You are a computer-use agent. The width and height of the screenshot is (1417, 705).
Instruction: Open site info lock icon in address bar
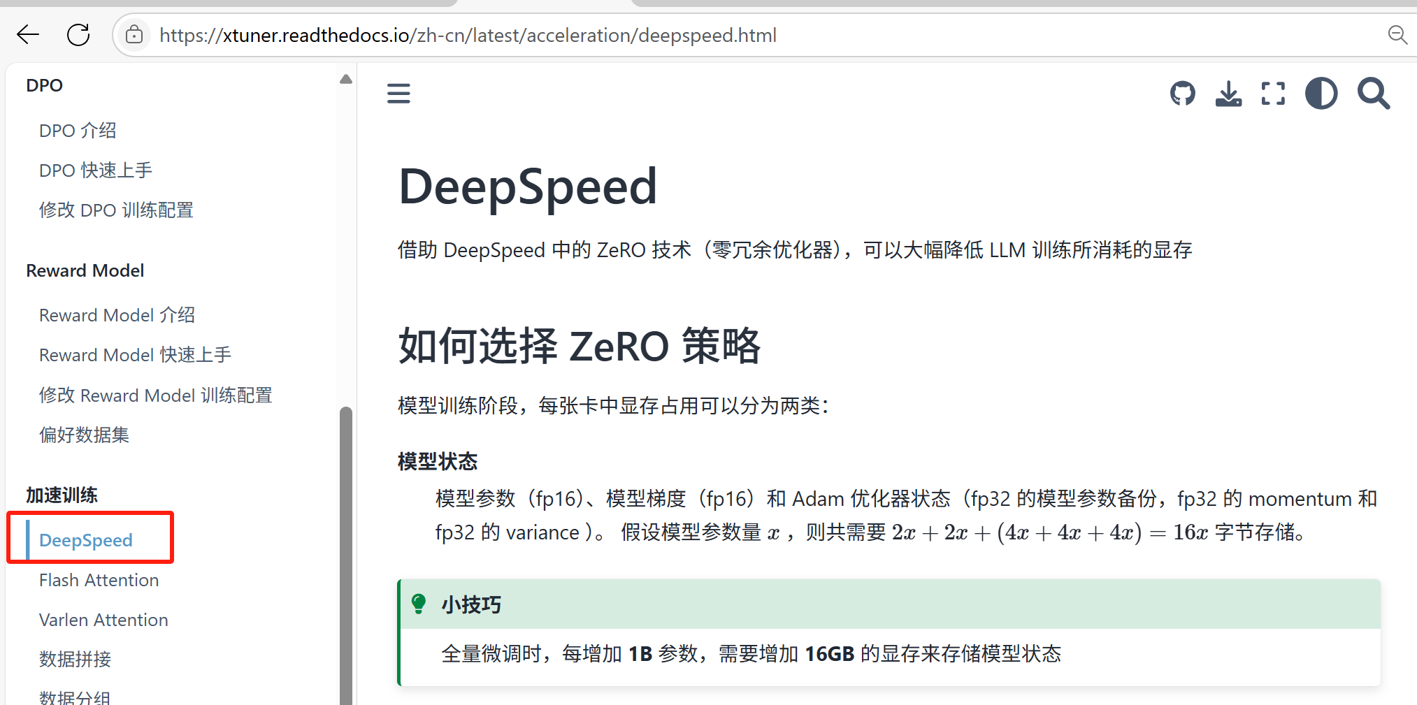click(134, 34)
